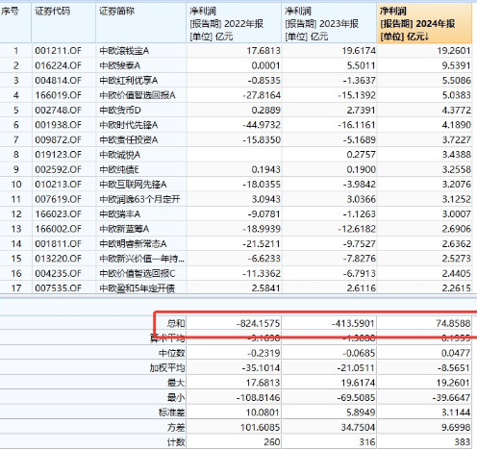This screenshot has width=477, height=450.
Task: Click the 2022年报 净利润 column header
Action: [x=234, y=23]
